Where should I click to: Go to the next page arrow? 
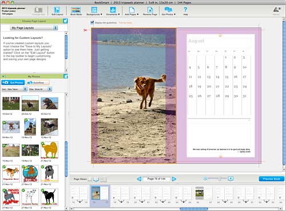click(174, 178)
